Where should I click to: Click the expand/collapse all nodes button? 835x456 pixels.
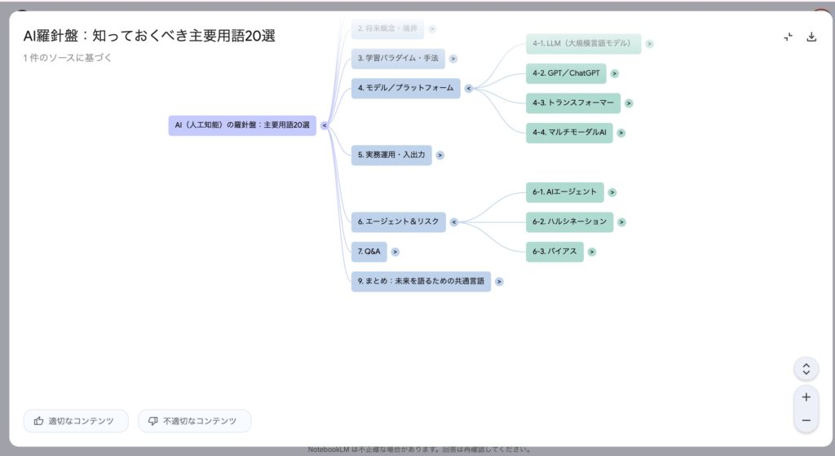[806, 369]
